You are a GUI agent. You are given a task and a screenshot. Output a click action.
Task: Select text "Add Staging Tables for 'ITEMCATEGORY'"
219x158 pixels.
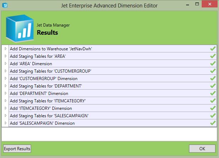48,101
